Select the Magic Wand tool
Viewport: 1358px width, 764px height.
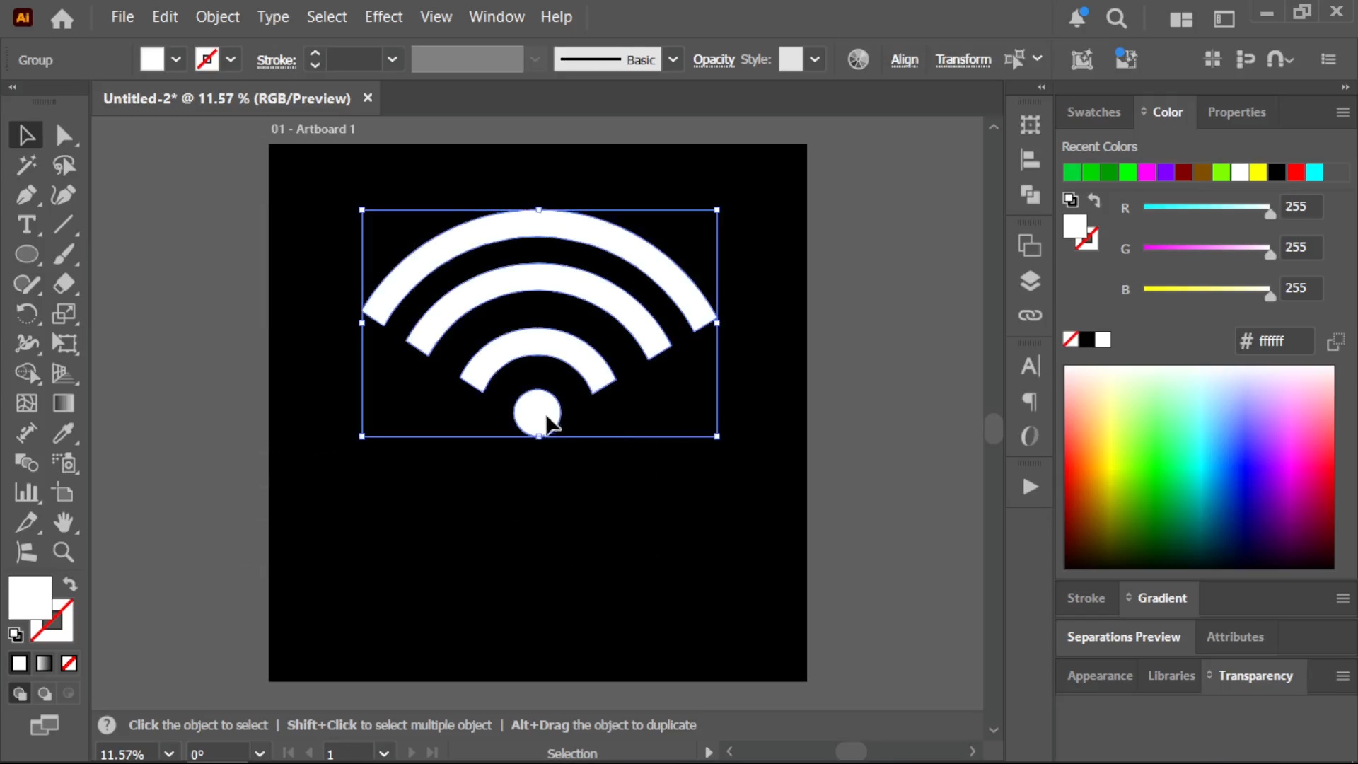(x=26, y=166)
